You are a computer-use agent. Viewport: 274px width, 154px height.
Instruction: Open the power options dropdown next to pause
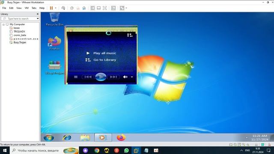(56, 8)
